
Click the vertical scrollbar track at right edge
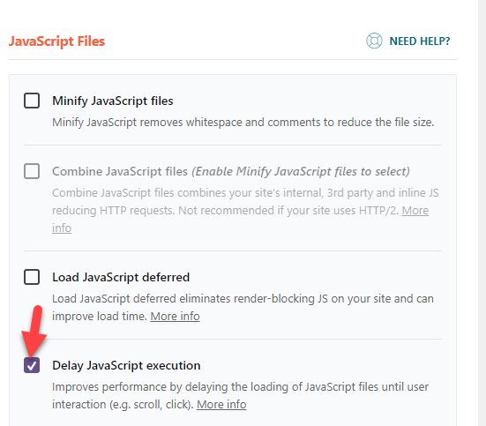tap(482, 213)
